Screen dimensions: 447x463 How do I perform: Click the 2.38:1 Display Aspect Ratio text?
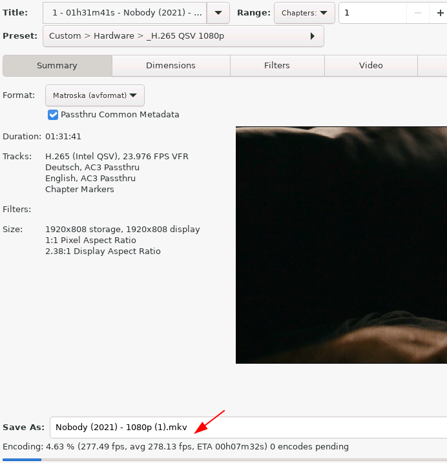point(103,251)
